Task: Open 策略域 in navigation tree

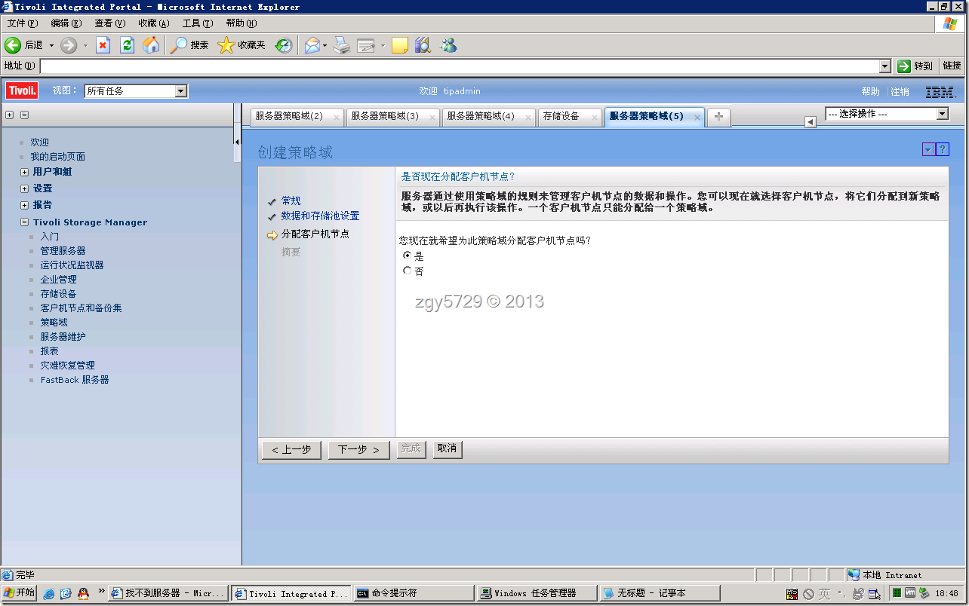Action: [54, 323]
